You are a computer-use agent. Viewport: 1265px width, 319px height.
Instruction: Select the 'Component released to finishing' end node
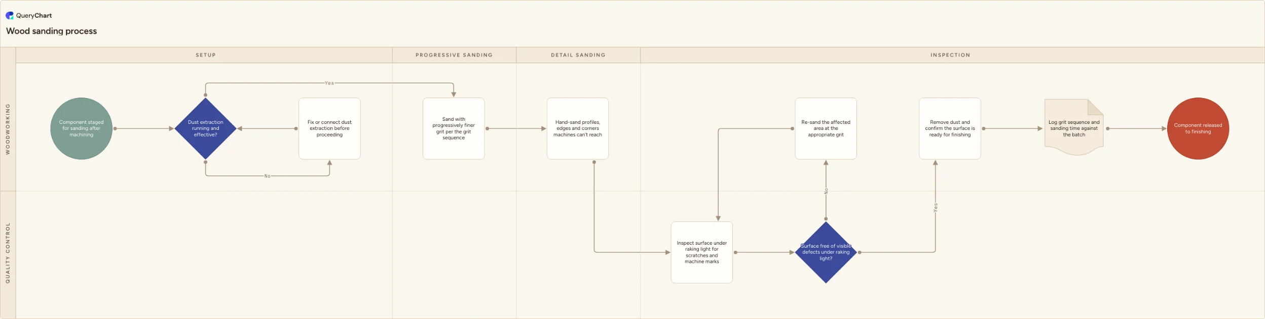tap(1198, 128)
